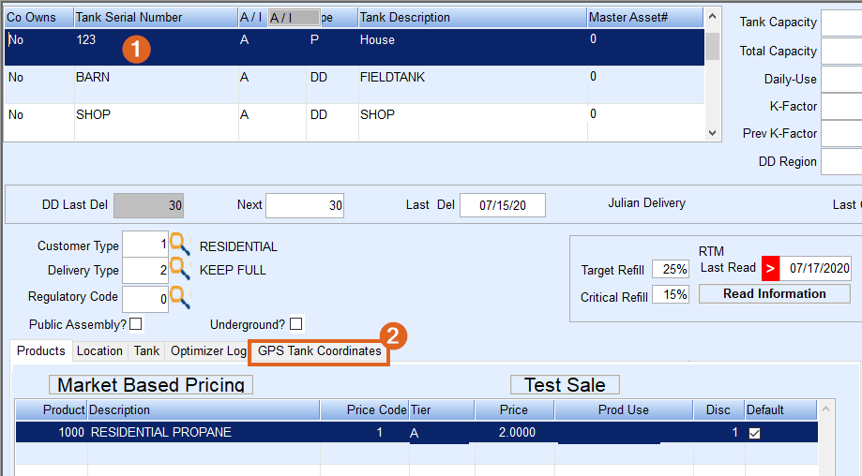
Task: Click the Read Information button
Action: pyautogui.click(x=774, y=293)
